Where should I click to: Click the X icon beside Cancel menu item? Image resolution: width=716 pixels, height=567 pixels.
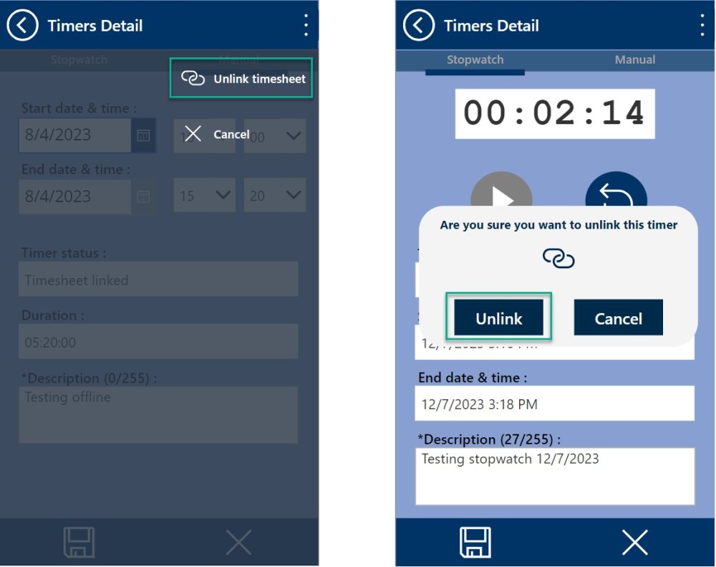pyautogui.click(x=192, y=134)
